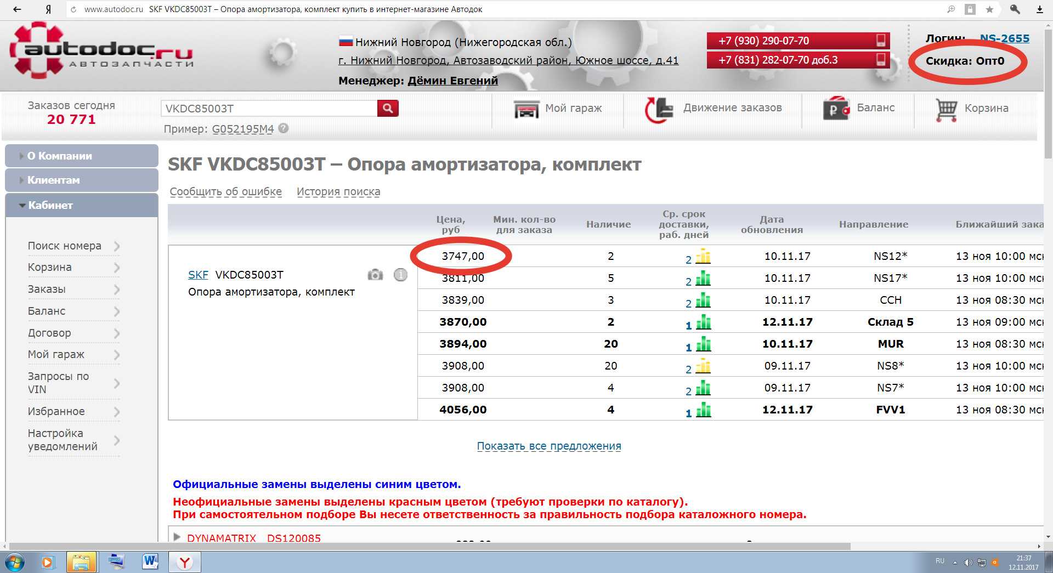Image resolution: width=1053 pixels, height=573 pixels.
Task: Click the info icon next to VKDC85003T
Action: pos(401,275)
